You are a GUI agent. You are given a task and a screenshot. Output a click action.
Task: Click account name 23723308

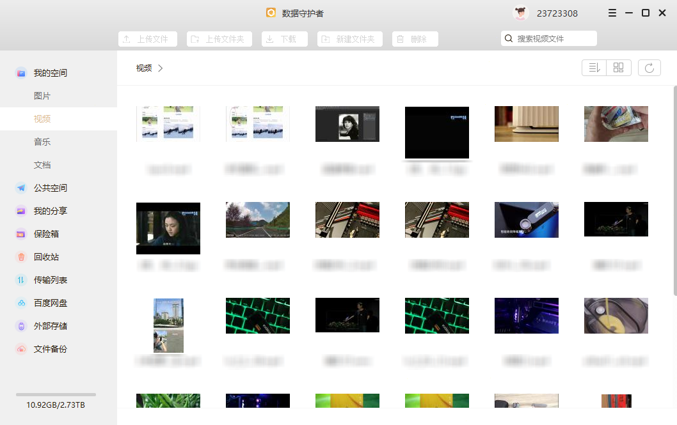point(557,13)
